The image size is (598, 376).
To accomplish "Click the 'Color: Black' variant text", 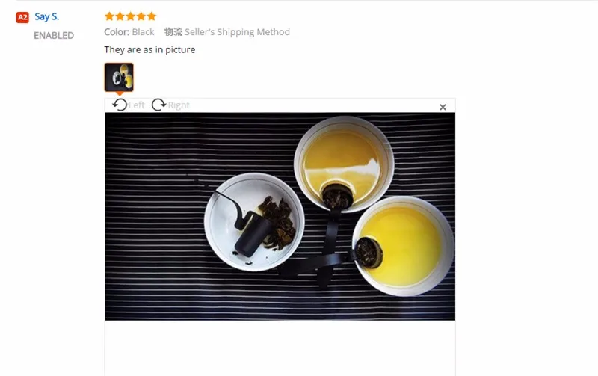I will tap(129, 32).
